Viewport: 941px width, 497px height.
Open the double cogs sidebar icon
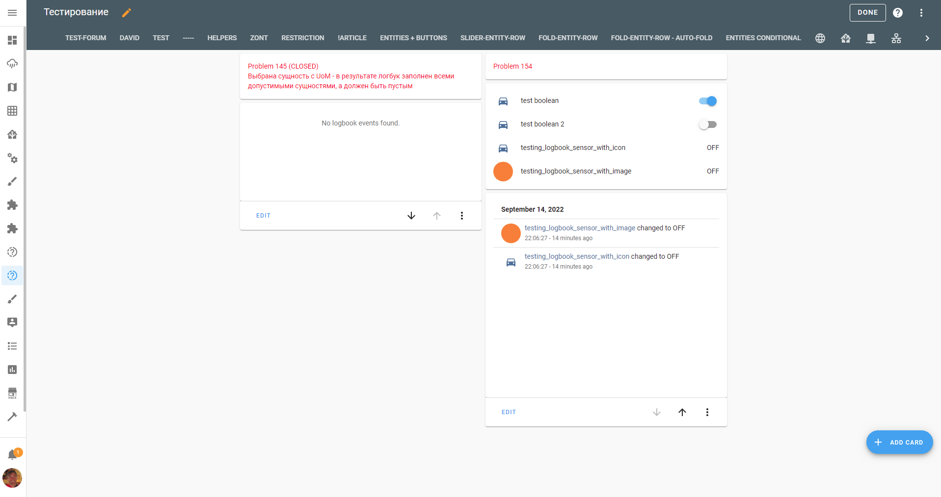(x=12, y=158)
